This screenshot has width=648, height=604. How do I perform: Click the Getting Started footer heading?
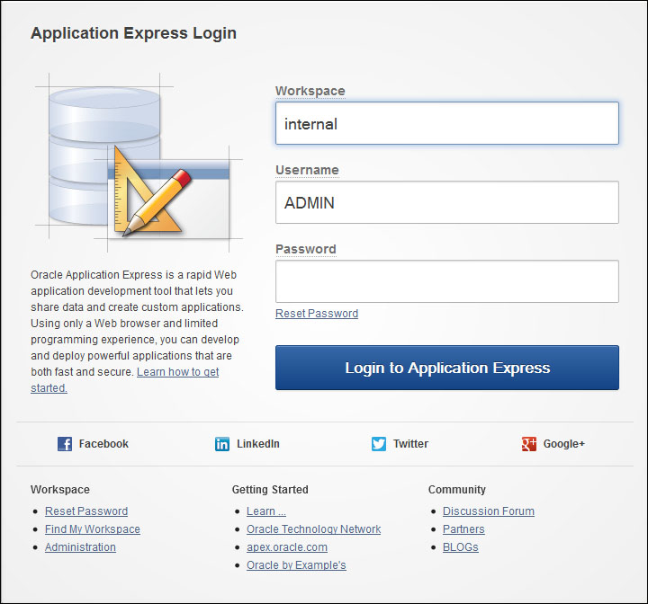point(270,490)
